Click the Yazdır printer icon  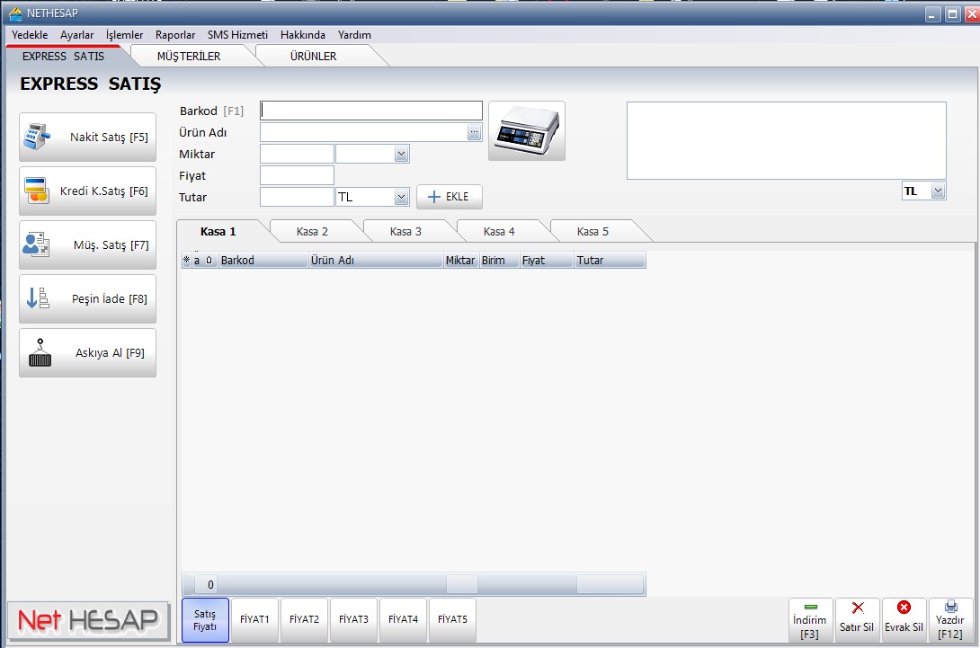click(x=950, y=608)
